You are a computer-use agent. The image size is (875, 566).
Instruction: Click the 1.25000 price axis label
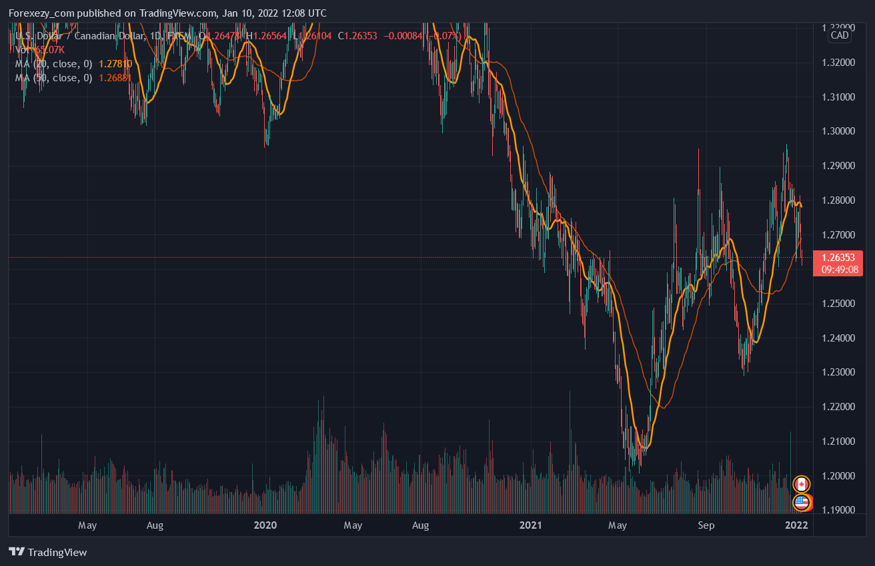click(838, 304)
